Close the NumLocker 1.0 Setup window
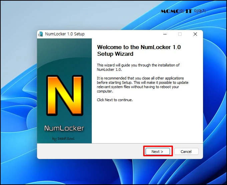The height and width of the screenshot is (185, 227). (x=195, y=34)
